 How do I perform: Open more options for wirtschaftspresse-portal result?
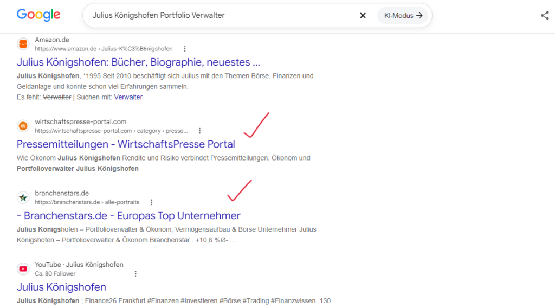point(199,131)
